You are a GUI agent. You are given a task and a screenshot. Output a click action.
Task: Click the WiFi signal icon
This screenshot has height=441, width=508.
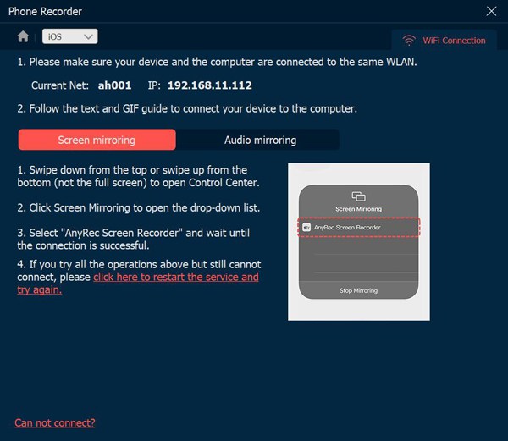point(409,40)
